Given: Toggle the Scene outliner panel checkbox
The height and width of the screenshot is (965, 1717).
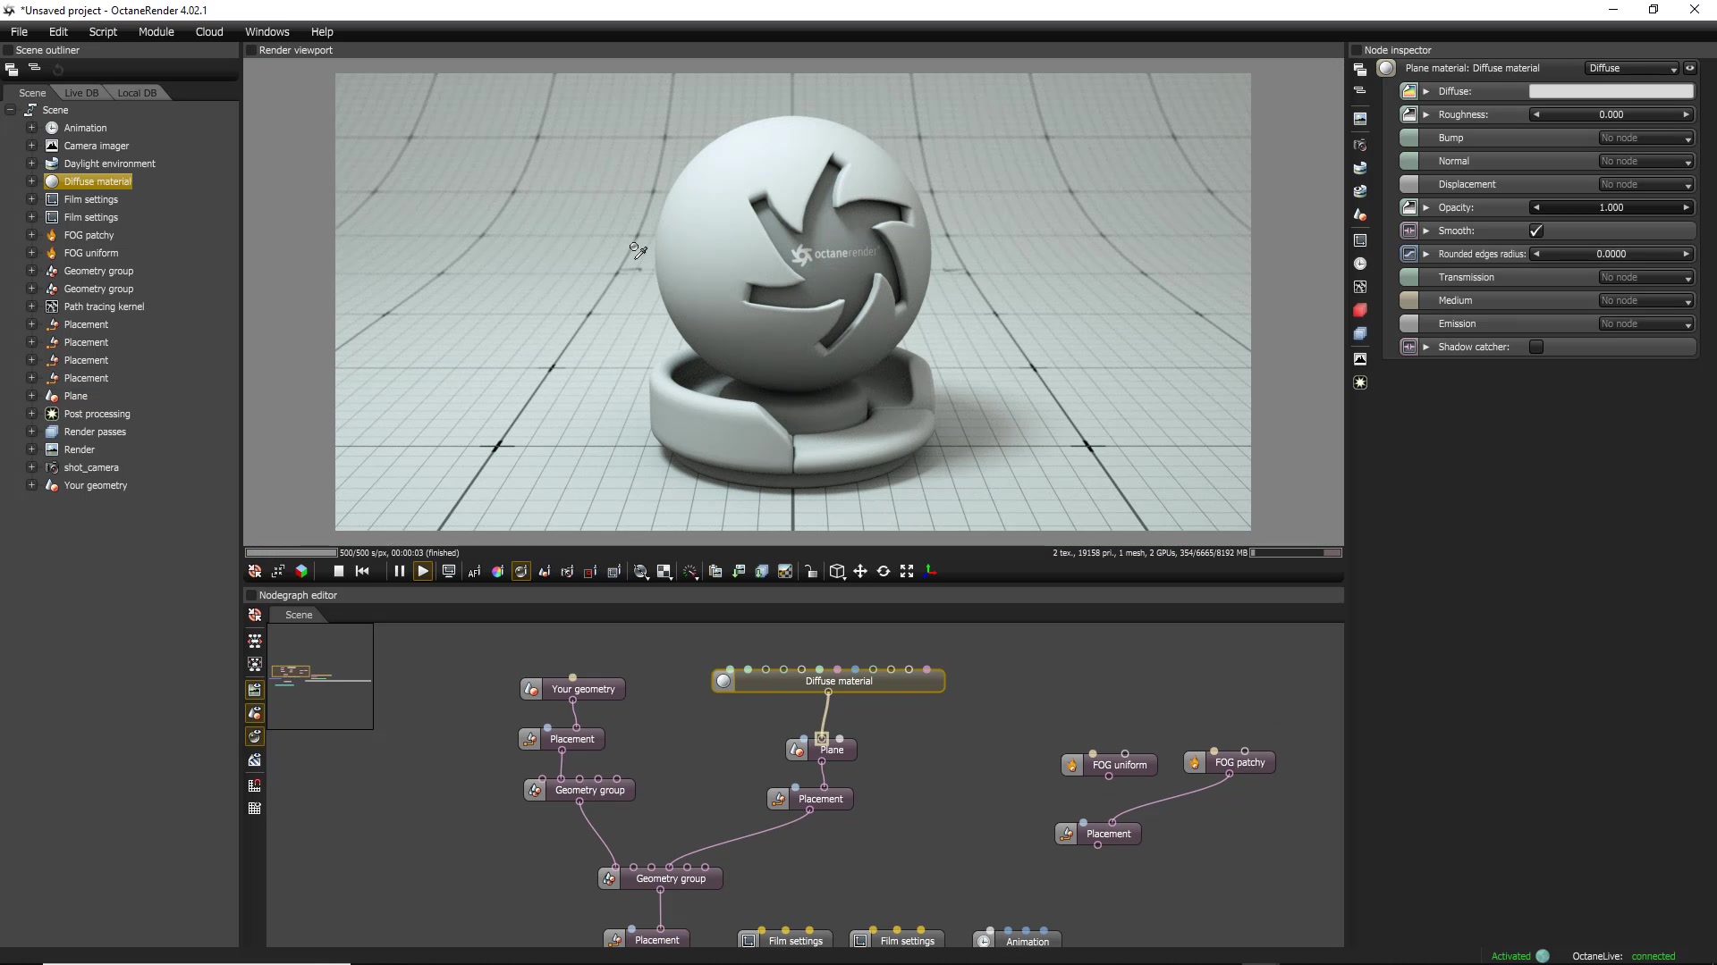Looking at the screenshot, I should coord(8,50).
